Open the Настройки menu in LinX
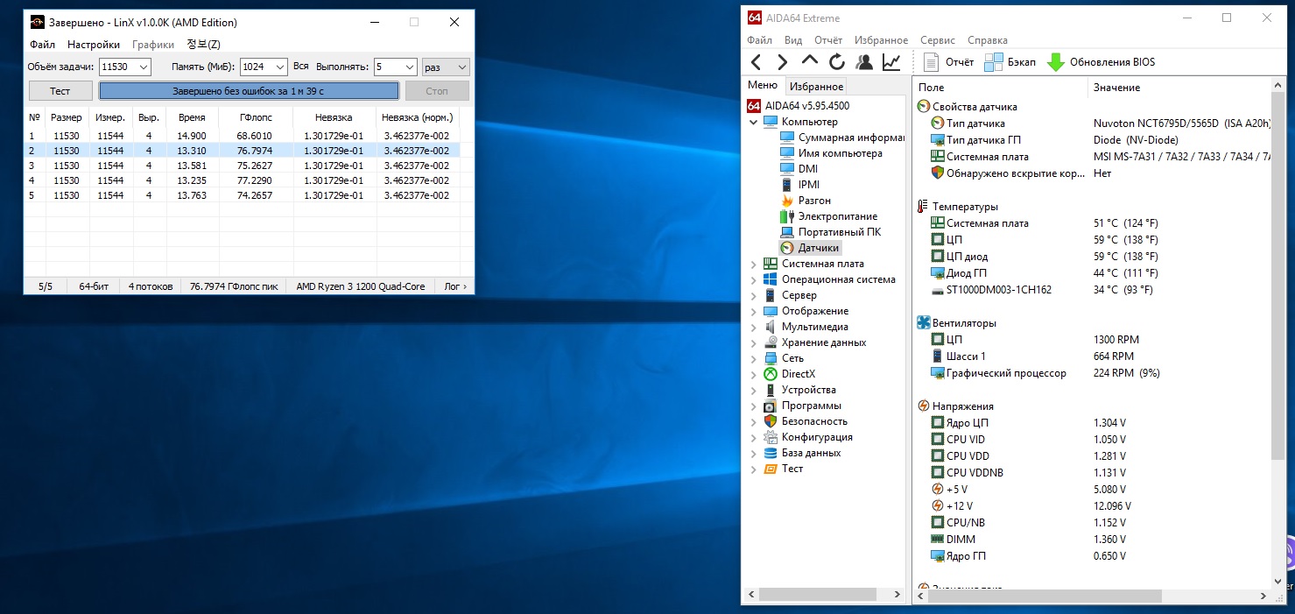Image resolution: width=1295 pixels, height=614 pixels. pyautogui.click(x=94, y=45)
